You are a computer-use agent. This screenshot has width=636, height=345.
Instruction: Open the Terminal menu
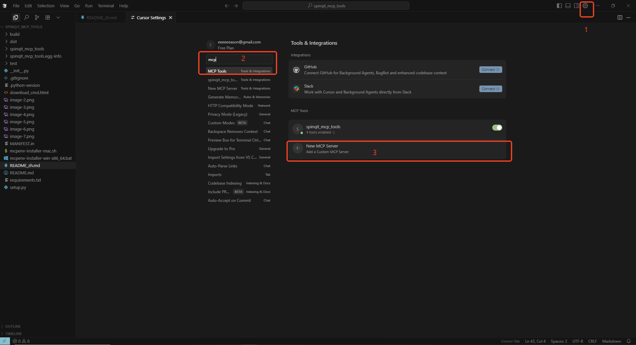[106, 6]
